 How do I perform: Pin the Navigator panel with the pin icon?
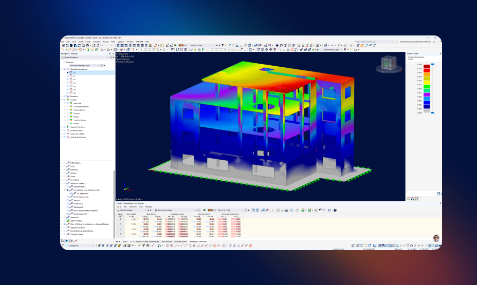click(110, 54)
